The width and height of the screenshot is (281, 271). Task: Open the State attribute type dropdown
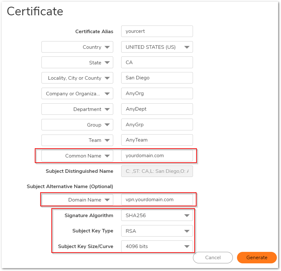[x=77, y=63]
